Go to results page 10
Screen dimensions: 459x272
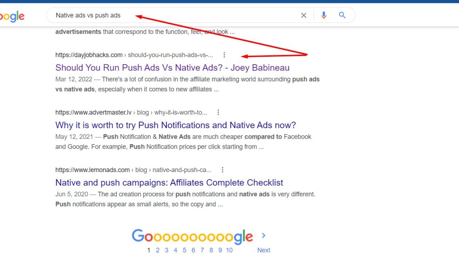tap(229, 250)
